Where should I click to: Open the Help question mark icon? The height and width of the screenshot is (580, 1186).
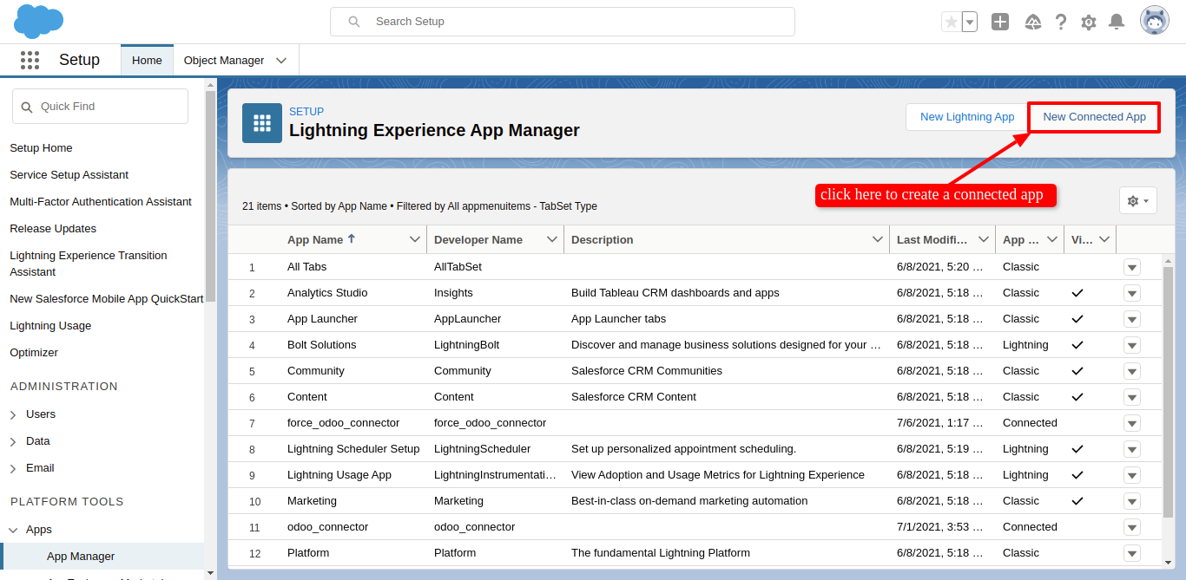[x=1061, y=22]
